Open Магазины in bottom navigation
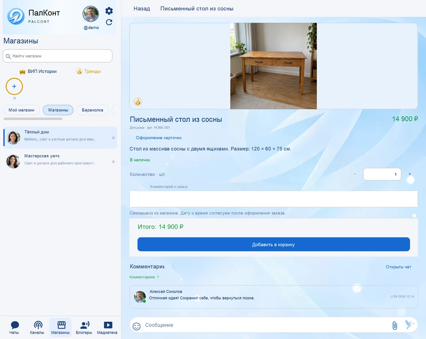426x339 pixels. [x=61, y=327]
